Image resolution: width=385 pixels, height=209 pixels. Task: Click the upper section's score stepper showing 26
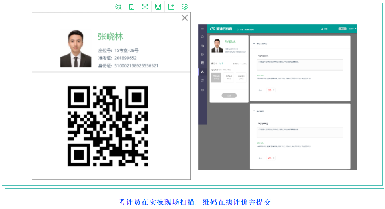(271, 90)
